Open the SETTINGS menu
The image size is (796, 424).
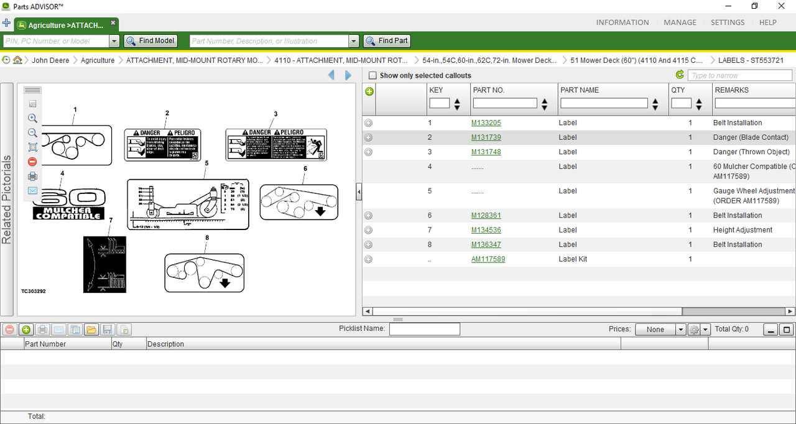click(x=728, y=22)
